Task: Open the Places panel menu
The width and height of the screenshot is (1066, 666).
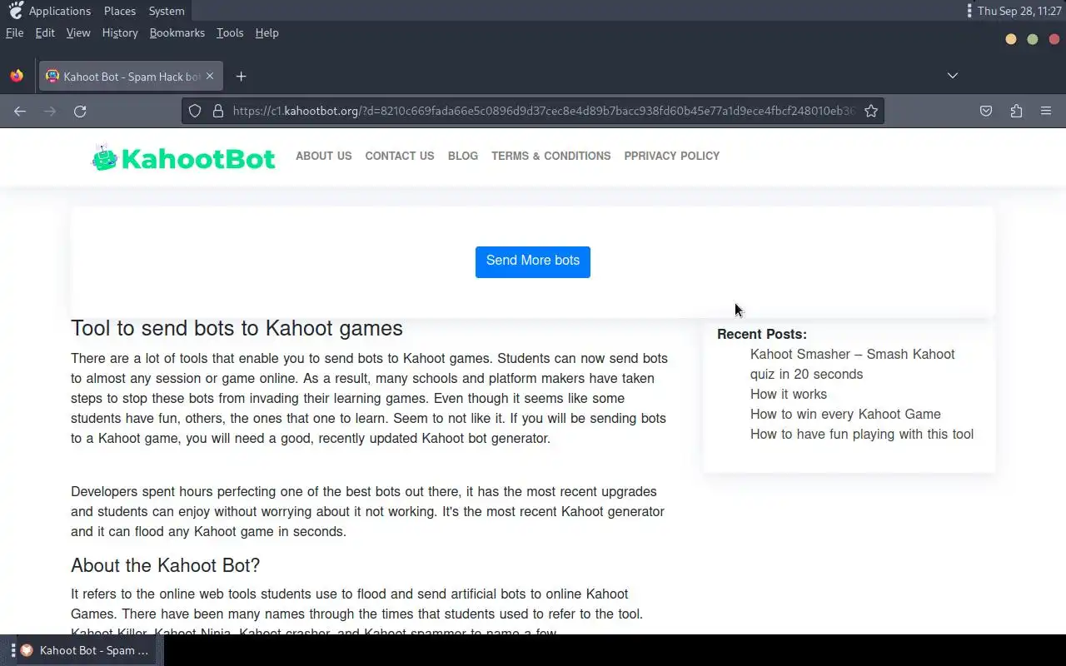Action: (x=120, y=11)
